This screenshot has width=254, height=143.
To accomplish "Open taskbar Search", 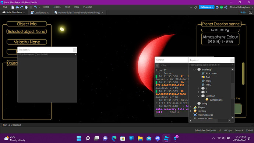I will (x=88, y=138).
